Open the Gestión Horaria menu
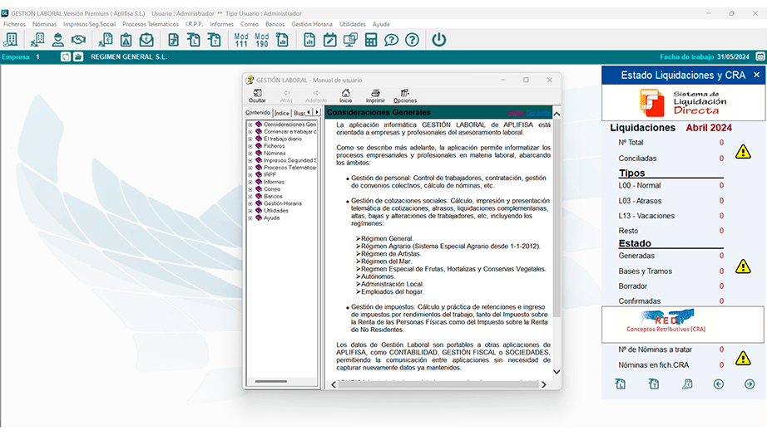 point(312,24)
